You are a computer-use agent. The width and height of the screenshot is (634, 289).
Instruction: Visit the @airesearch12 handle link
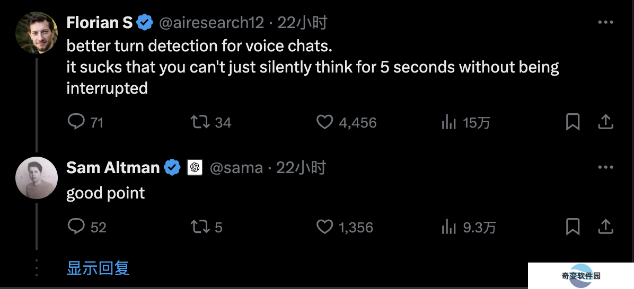(x=212, y=23)
